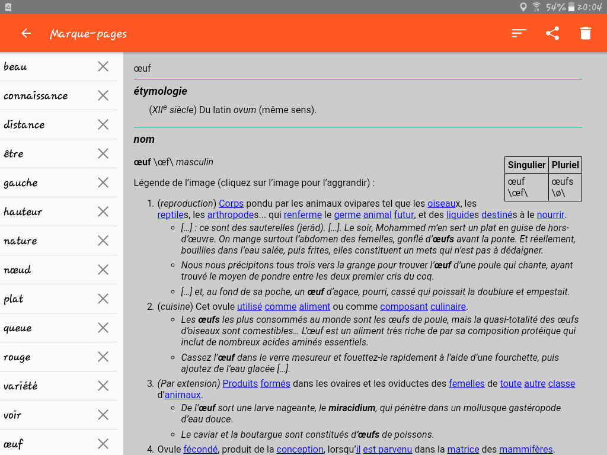Screen dimensions: 607x455
Task: Remove the 'œuf' bookmark
Action: (103, 444)
